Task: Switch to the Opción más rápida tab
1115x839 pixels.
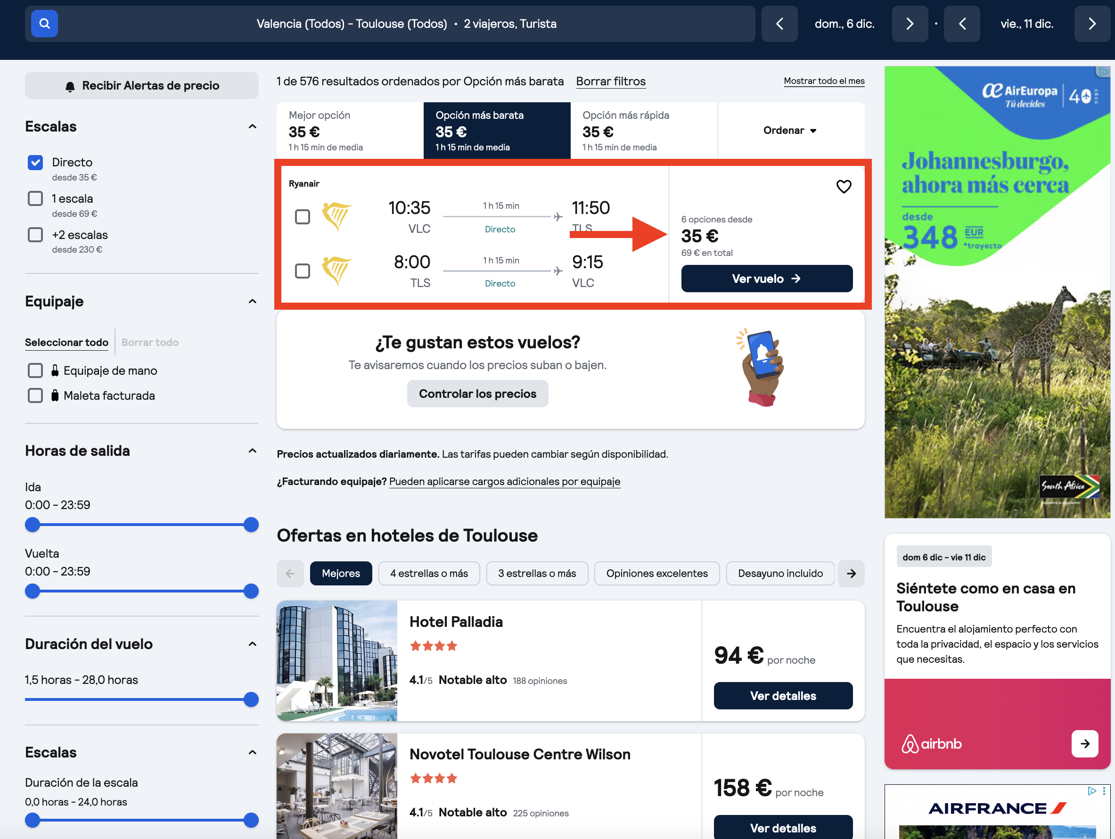Action: [644, 131]
